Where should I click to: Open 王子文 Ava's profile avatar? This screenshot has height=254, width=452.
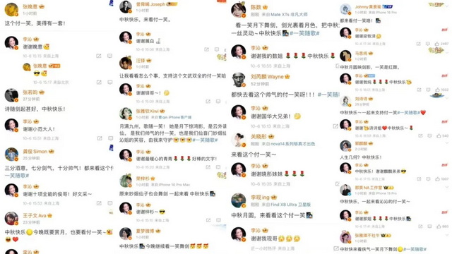click(x=11, y=219)
